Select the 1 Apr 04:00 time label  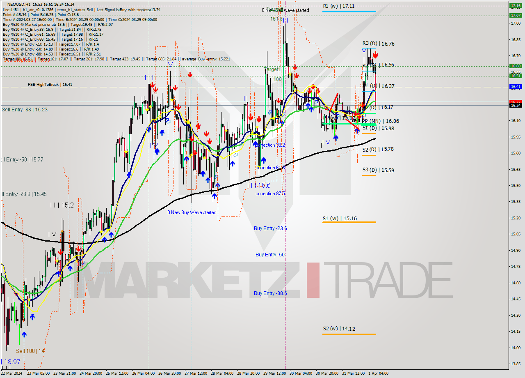pyautogui.click(x=378, y=373)
